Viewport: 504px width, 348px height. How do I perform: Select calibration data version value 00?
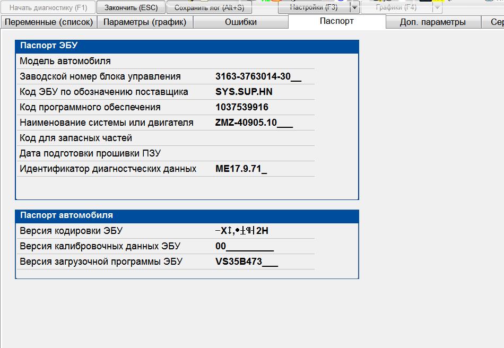[x=244, y=246]
